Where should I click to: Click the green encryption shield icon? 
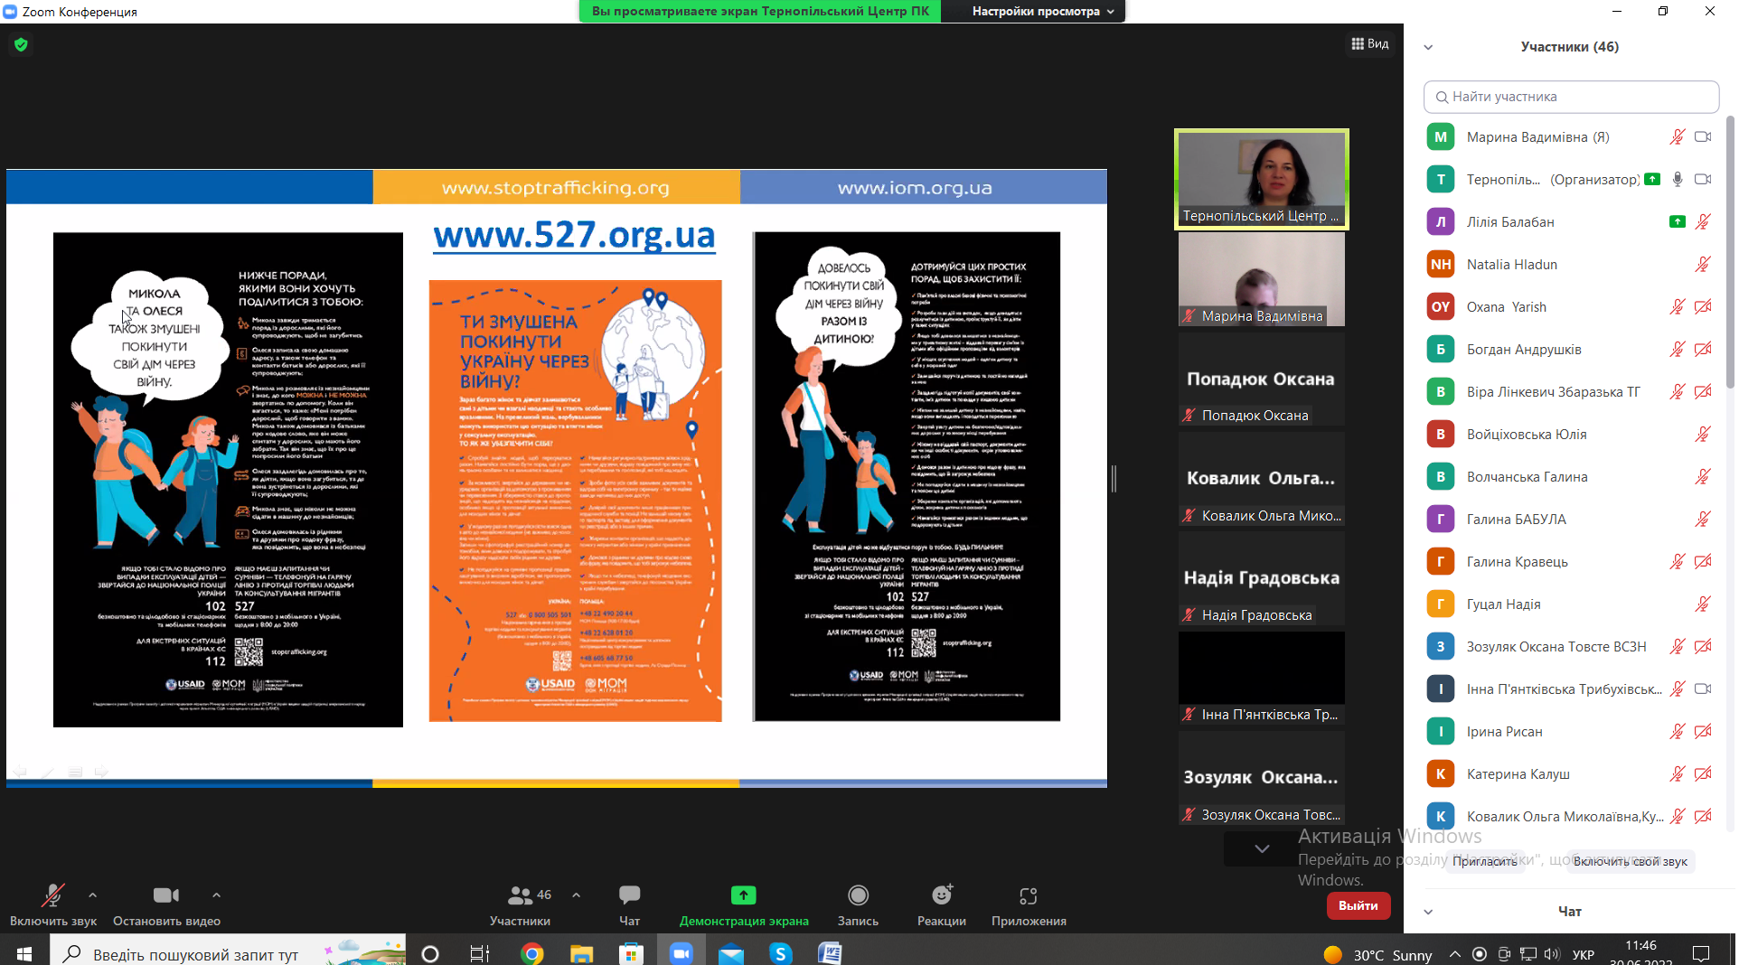21,44
